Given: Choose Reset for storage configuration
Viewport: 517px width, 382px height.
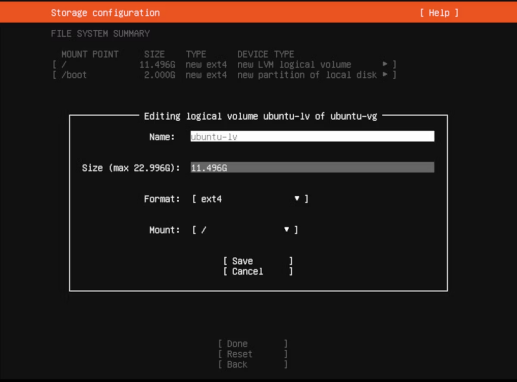Looking at the screenshot, I should click(252, 354).
